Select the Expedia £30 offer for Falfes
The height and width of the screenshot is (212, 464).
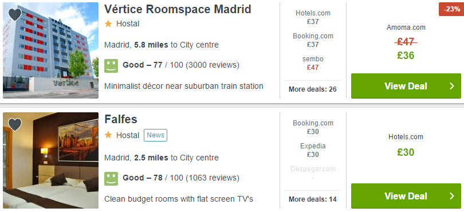point(313,150)
